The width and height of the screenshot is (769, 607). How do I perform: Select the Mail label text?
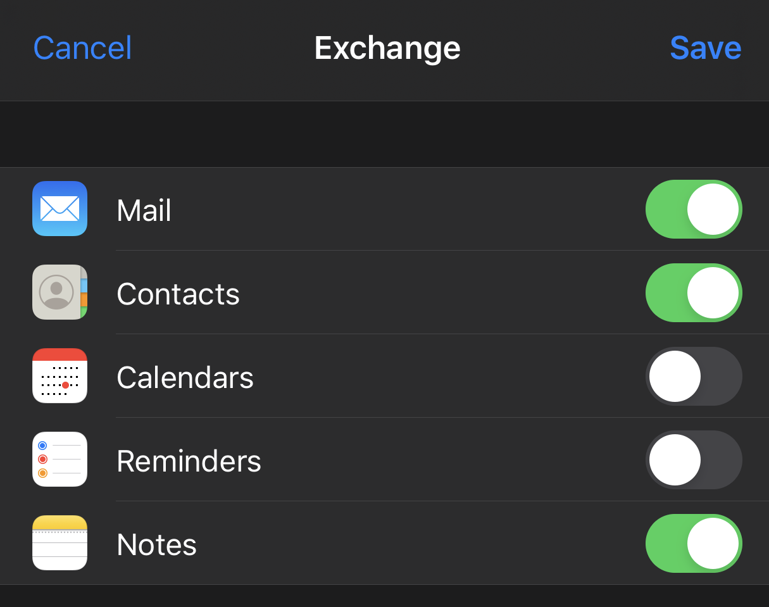click(144, 210)
